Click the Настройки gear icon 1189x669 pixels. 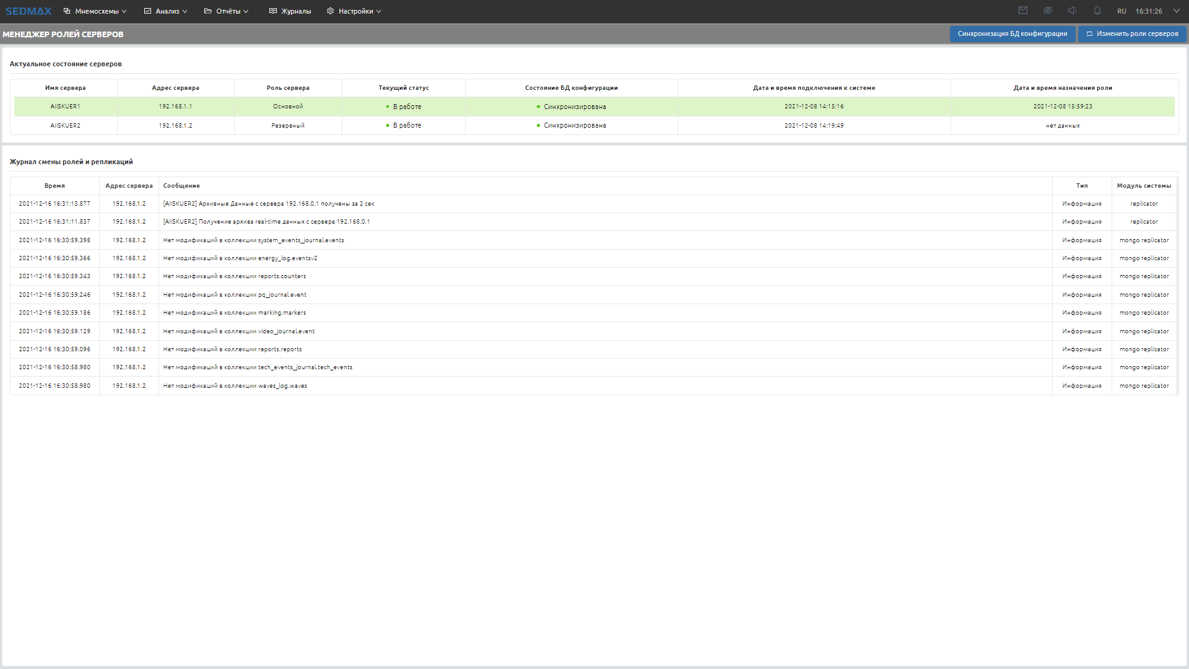pos(330,11)
